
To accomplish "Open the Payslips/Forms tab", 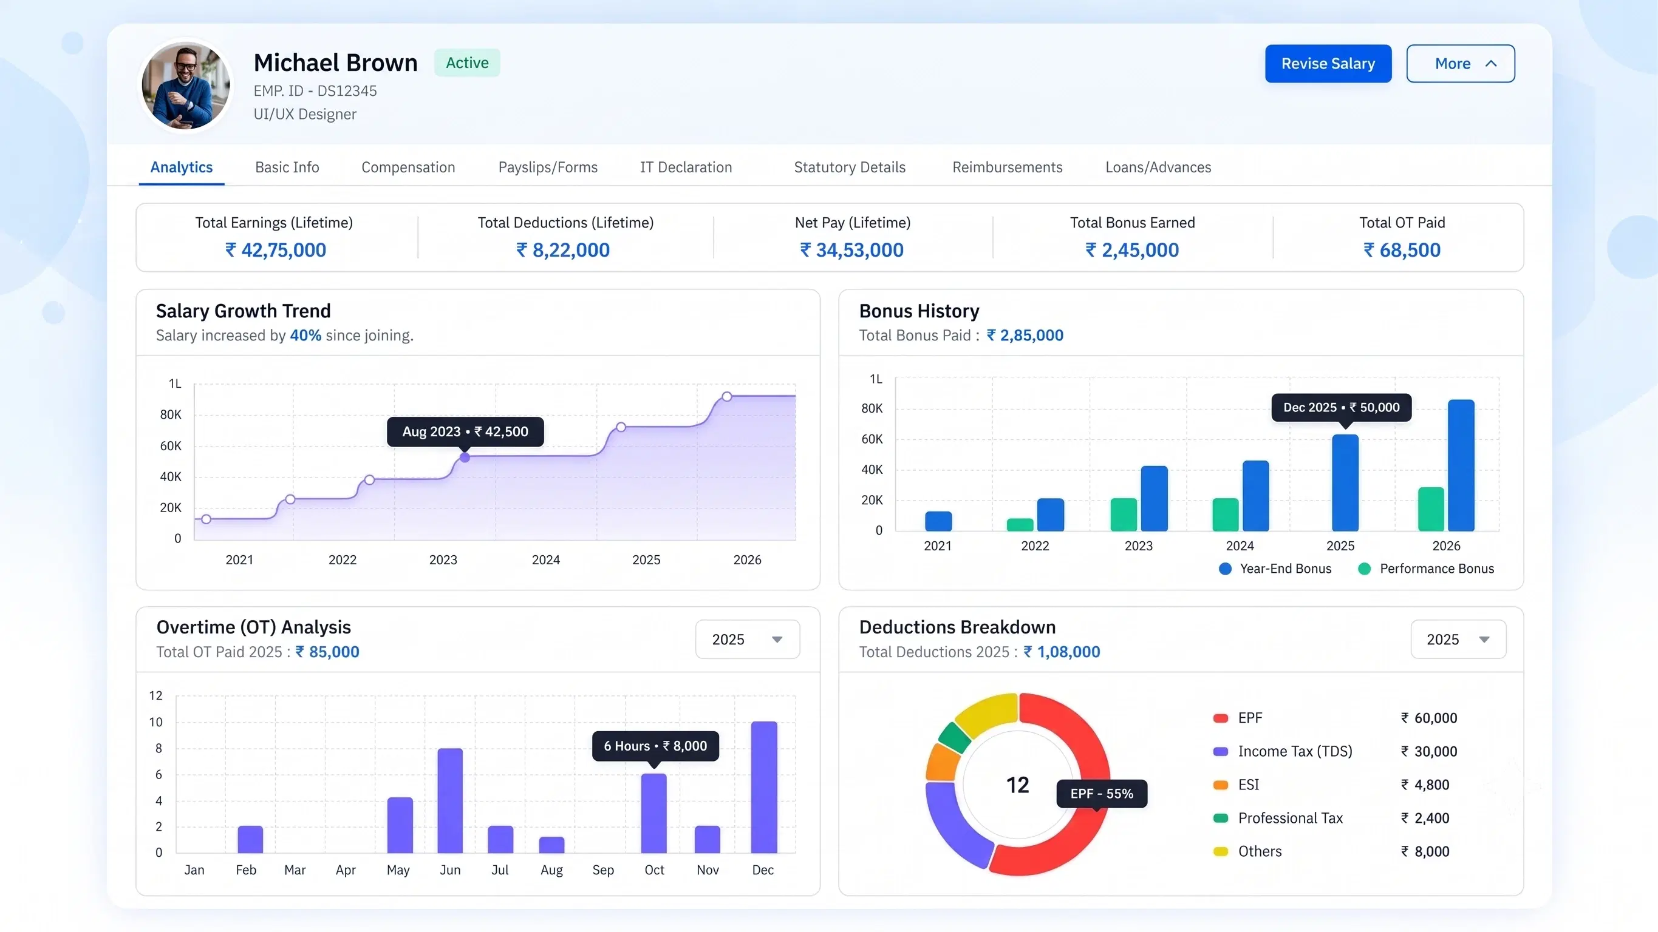I will (548, 167).
